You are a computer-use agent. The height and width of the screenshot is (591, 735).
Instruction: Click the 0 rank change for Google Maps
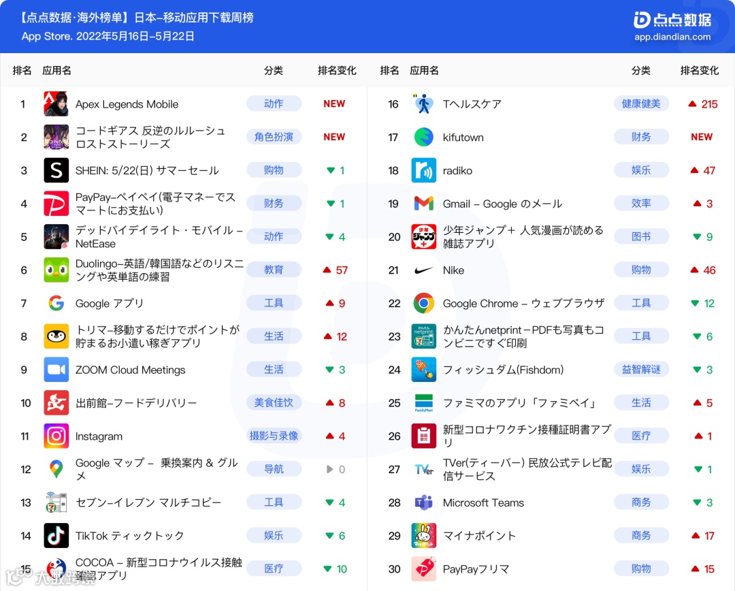tap(342, 470)
